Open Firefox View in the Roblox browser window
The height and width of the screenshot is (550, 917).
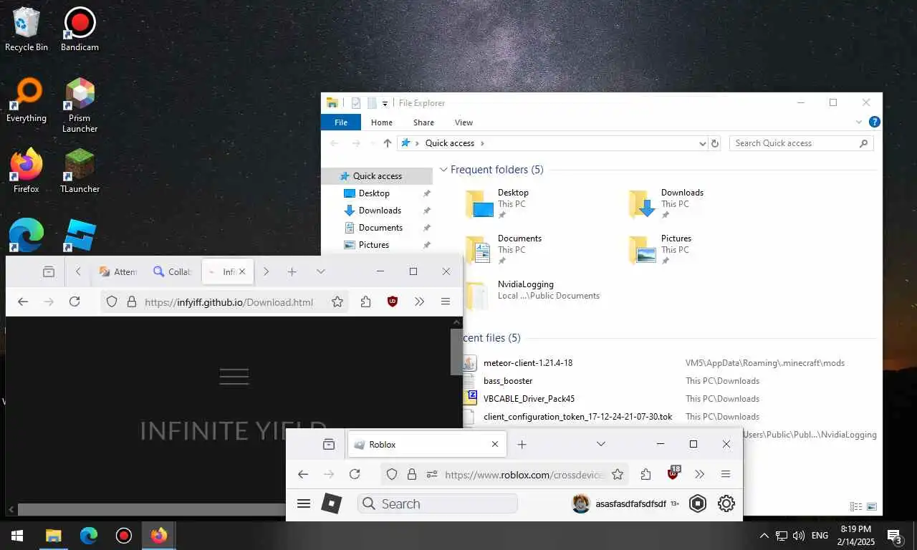click(329, 444)
